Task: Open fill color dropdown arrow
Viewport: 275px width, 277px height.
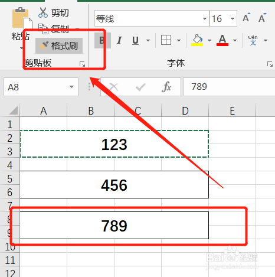Action: [x=209, y=40]
